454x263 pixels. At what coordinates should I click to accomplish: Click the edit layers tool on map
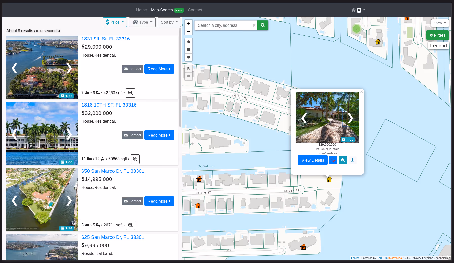pos(189,69)
